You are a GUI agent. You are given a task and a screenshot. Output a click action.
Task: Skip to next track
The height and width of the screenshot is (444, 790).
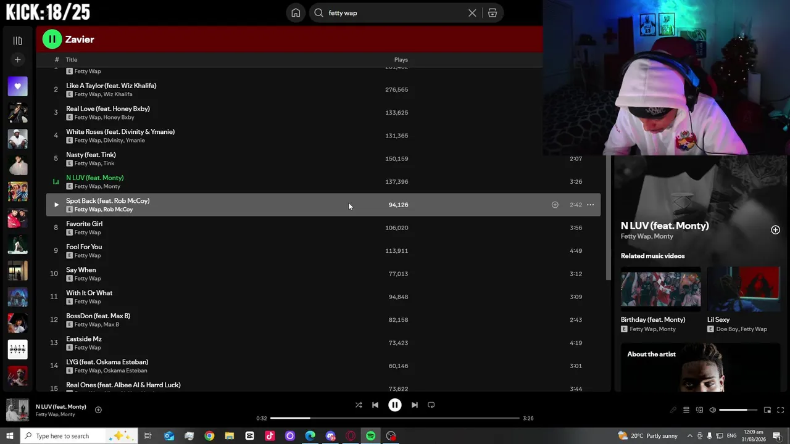415,405
